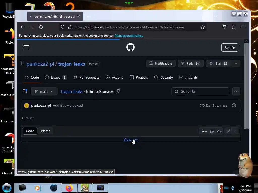The height and width of the screenshot is (193, 258).
Task: Open the Recycle Bin desktop icon
Action: [8, 10]
